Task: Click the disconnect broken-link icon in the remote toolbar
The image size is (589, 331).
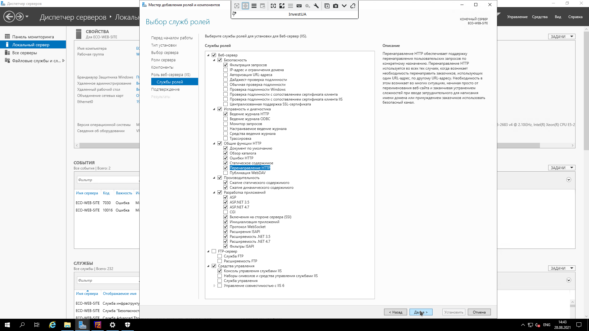Action: coord(353,6)
